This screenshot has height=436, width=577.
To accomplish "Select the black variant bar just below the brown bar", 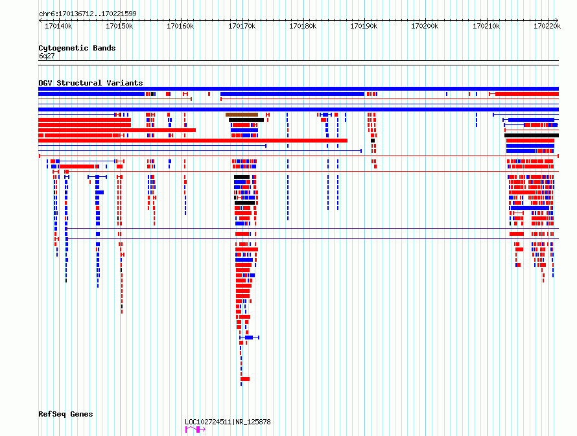I will click(x=246, y=120).
